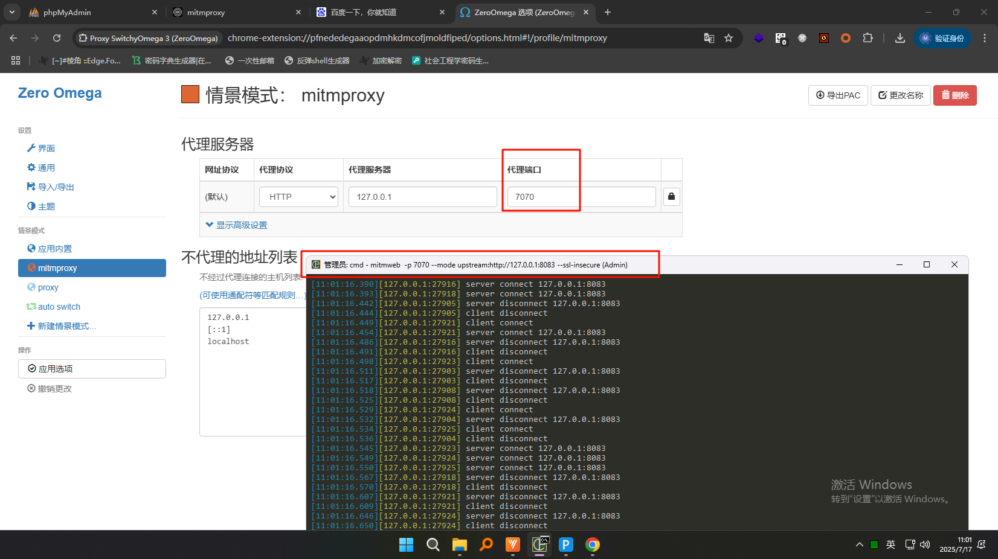This screenshot has width=998, height=559.
Task: Click the translate page icon
Action: 709,38
